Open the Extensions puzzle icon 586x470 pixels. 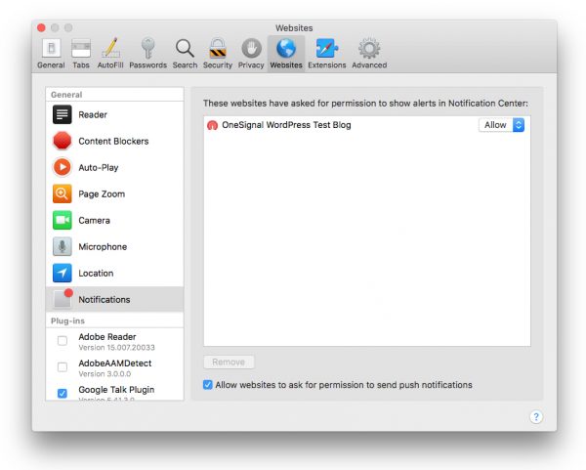point(326,49)
